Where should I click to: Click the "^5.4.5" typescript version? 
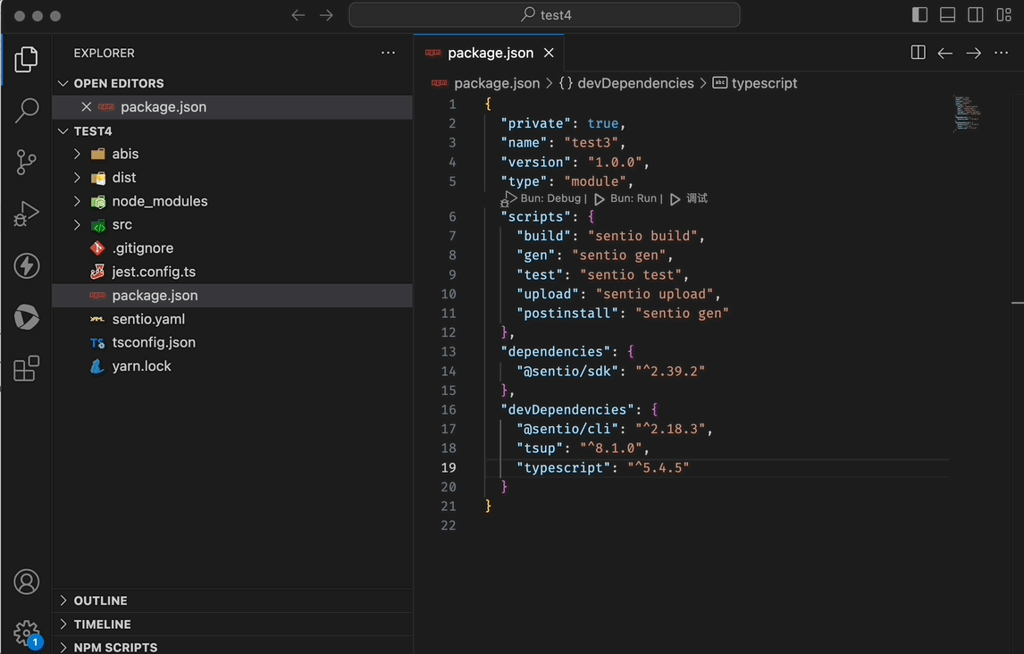(x=659, y=467)
